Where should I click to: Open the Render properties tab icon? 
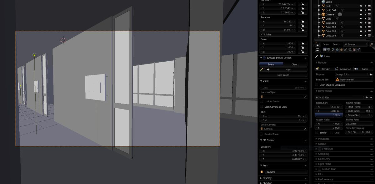coord(325,50)
